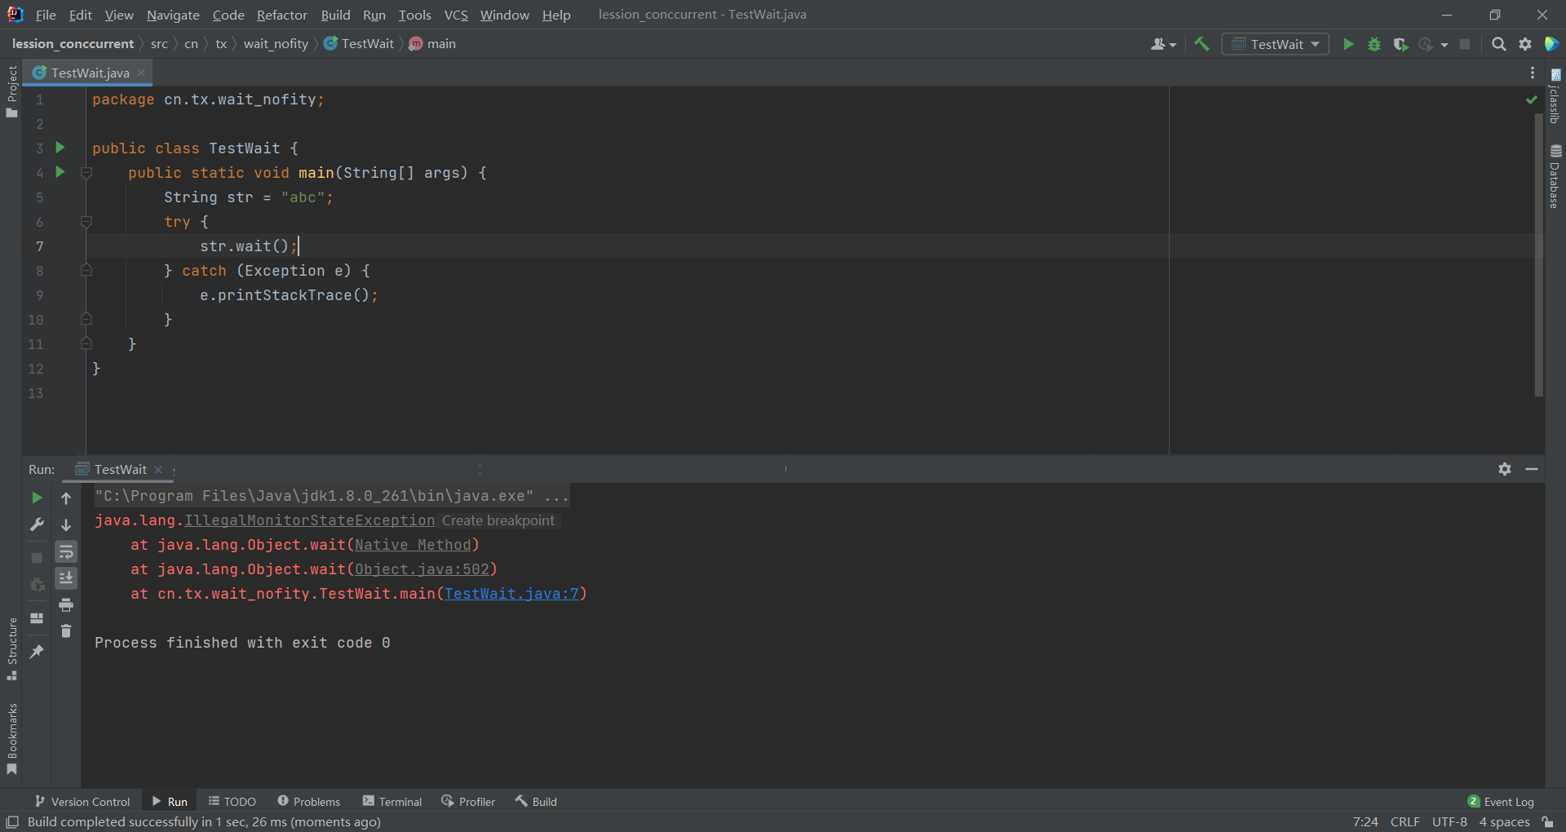This screenshot has width=1566, height=832.
Task: Toggle soft-wrap in the console
Action: (x=66, y=552)
